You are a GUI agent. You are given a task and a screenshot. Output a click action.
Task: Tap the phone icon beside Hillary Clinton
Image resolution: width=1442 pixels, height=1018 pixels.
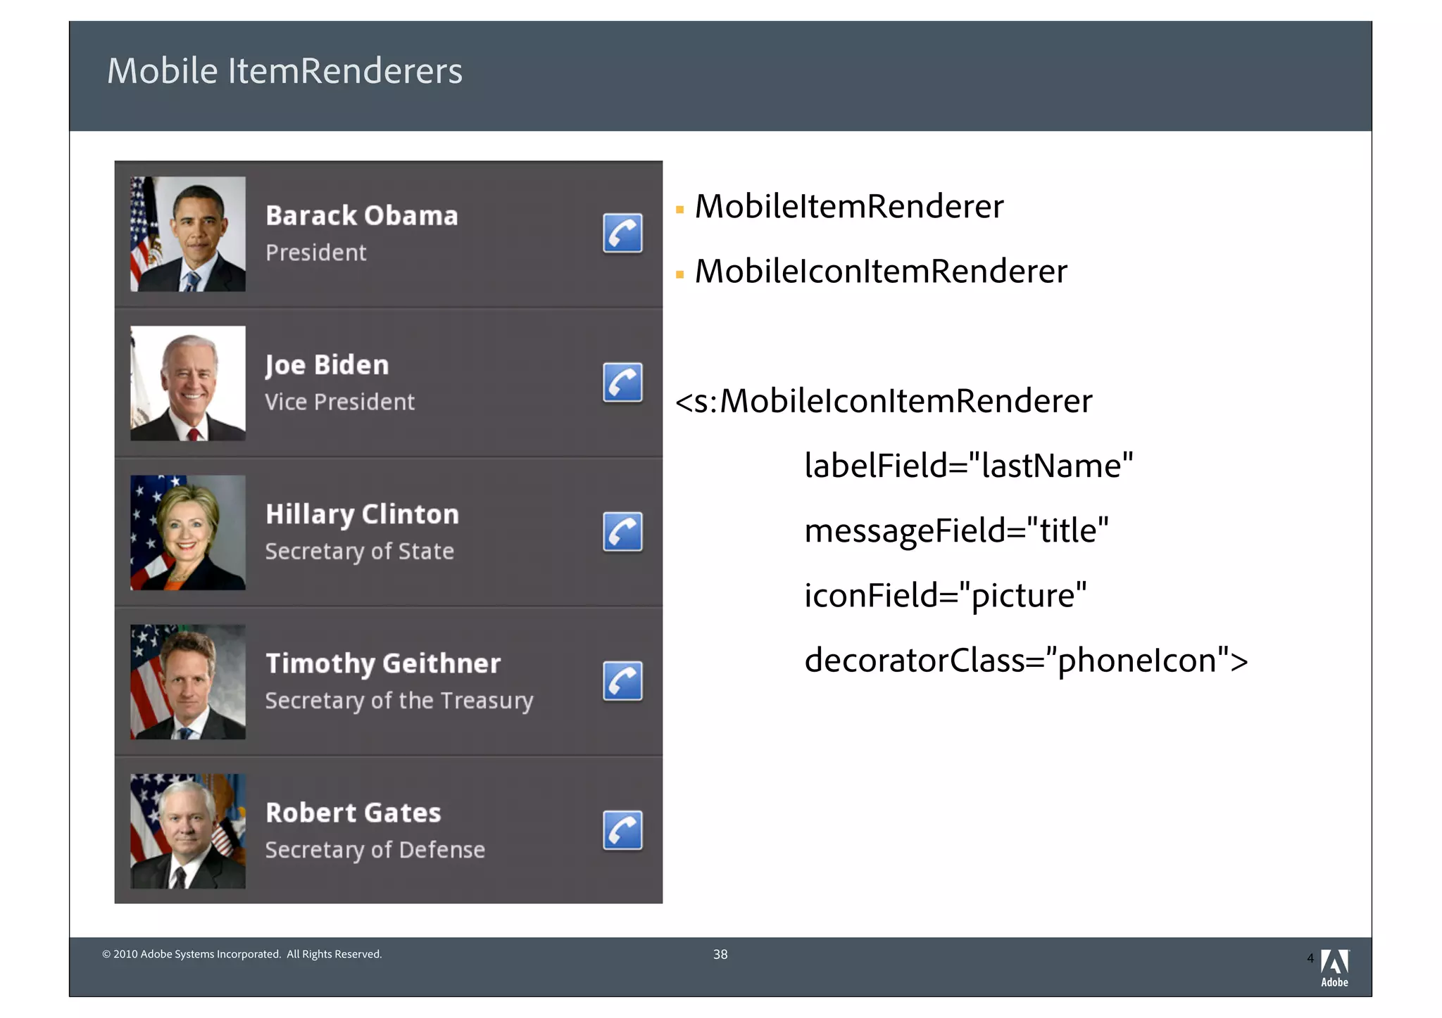[622, 531]
